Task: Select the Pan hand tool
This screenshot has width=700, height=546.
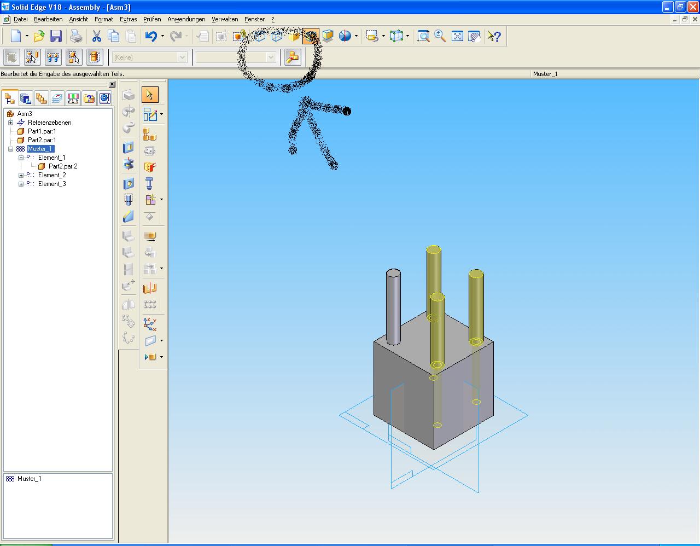Action: tap(474, 36)
